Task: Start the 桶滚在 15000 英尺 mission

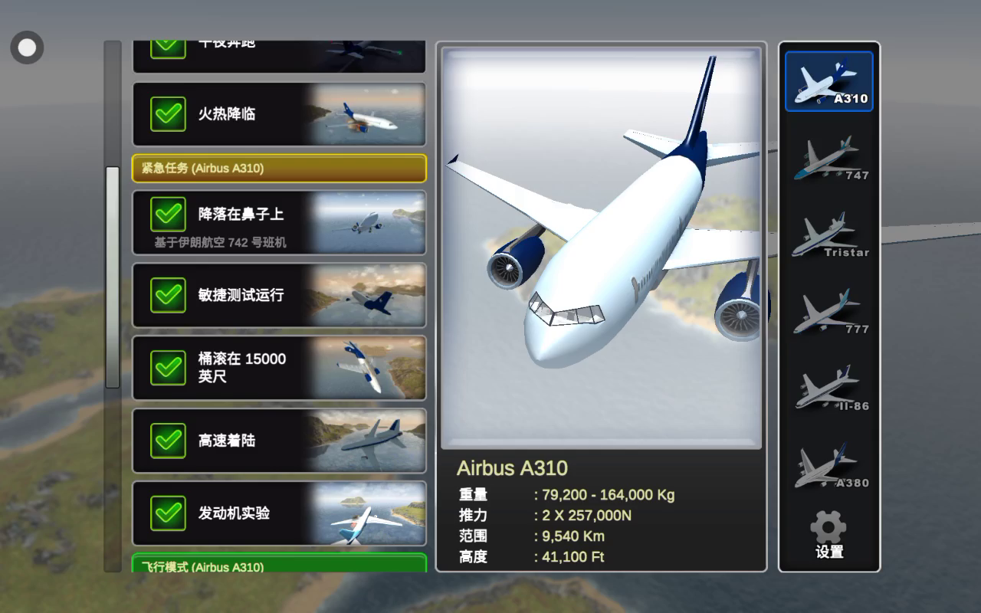Action: click(279, 368)
